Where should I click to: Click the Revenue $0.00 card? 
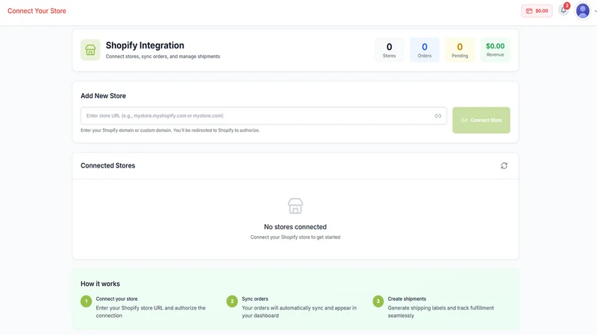(496, 50)
